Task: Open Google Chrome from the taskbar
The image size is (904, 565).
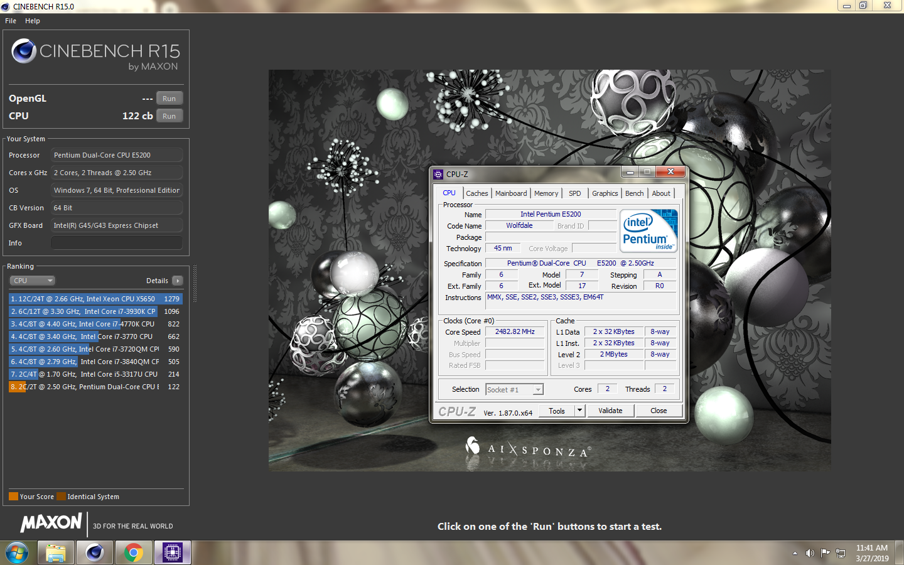Action: [133, 553]
